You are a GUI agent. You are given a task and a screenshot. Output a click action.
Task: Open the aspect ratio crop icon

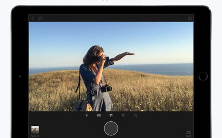(x=99, y=115)
